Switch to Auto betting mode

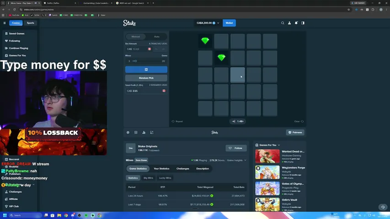click(x=157, y=36)
